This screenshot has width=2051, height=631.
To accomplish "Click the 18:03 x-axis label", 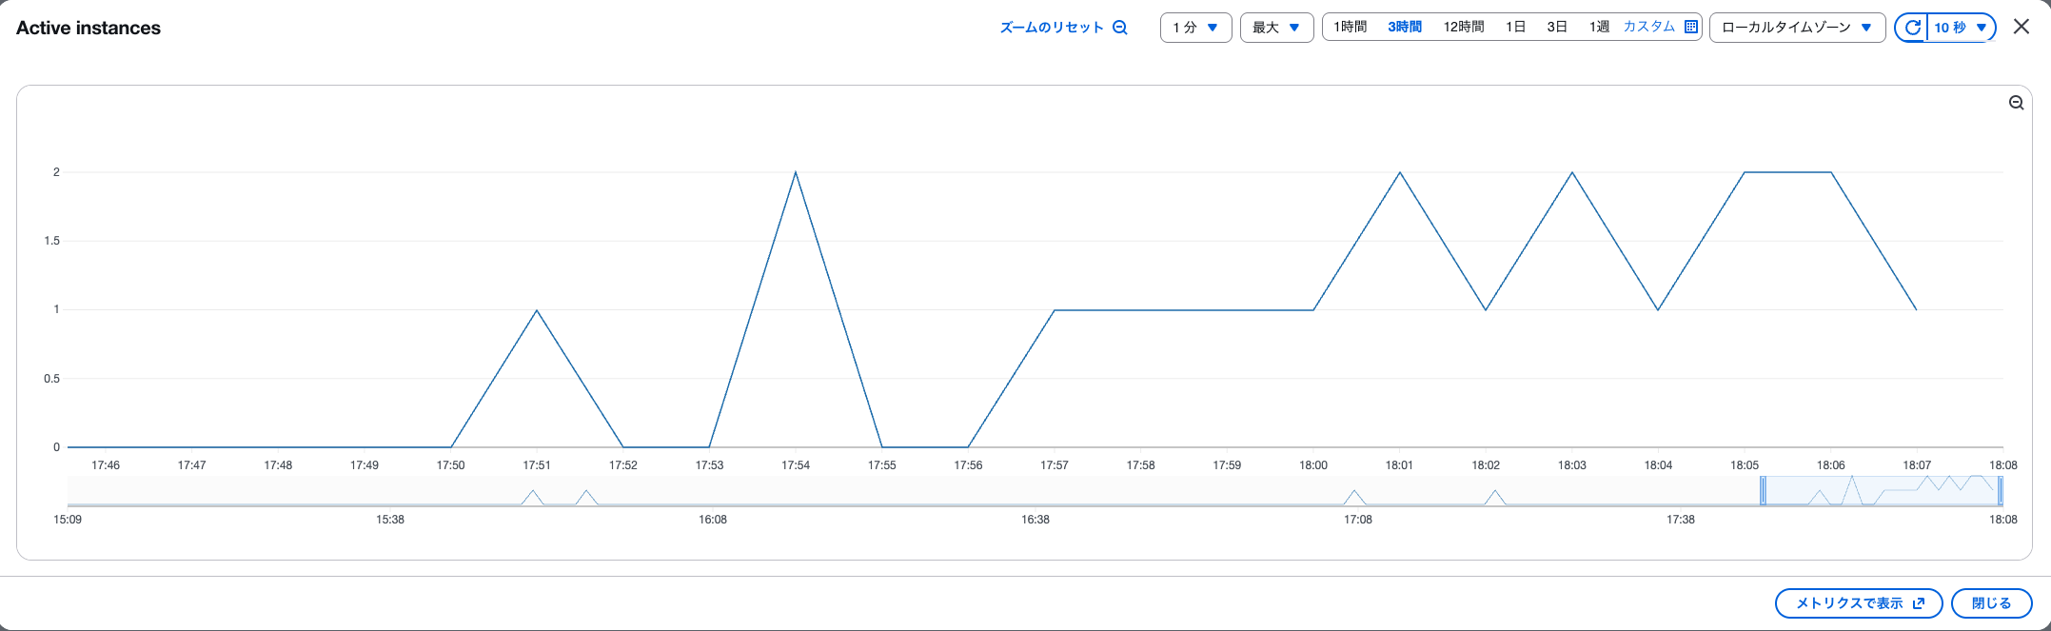I will pyautogui.click(x=1572, y=465).
